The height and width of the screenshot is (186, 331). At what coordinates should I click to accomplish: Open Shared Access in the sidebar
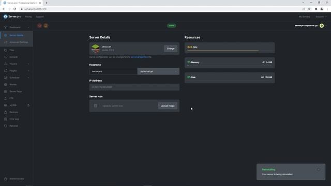point(17,179)
